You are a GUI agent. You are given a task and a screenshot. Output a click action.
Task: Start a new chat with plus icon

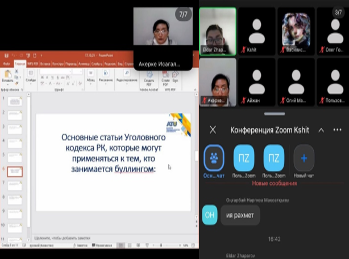coord(304,158)
